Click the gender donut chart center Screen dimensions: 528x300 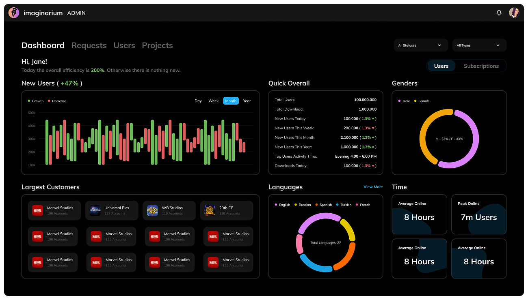(x=449, y=139)
